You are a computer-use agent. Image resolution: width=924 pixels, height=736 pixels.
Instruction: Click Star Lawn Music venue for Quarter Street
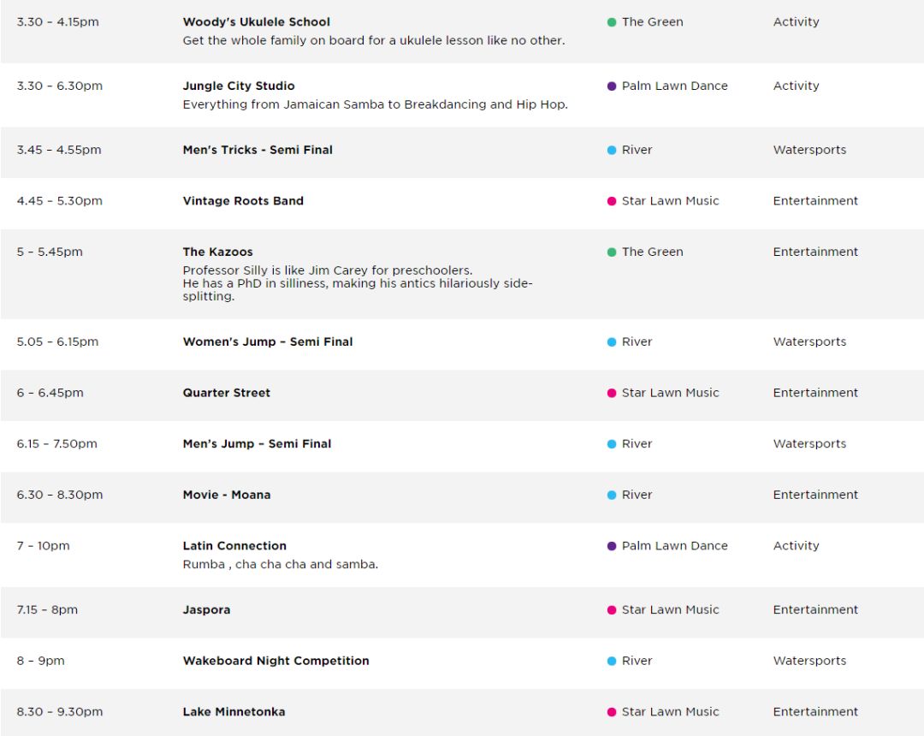[670, 393]
